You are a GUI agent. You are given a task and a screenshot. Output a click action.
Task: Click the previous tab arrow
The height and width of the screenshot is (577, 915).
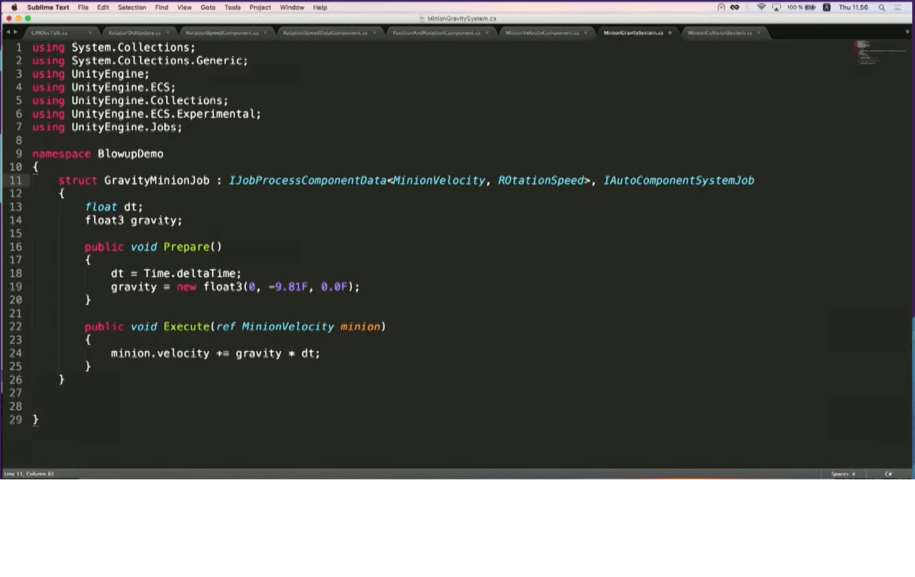tap(8, 33)
